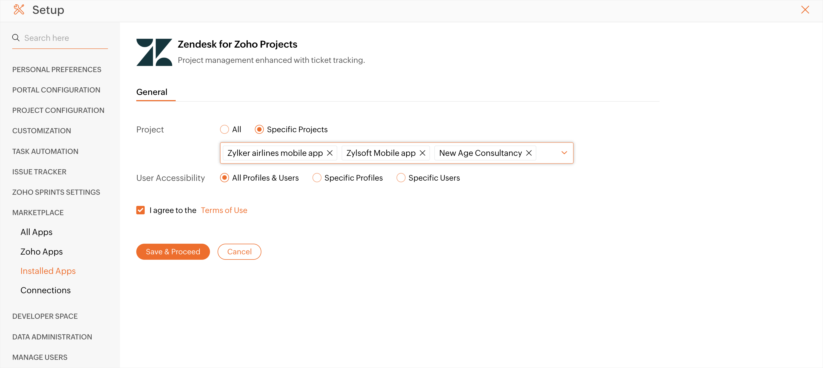Uncheck the Terms of Use agreement checkbox
823x368 pixels.
point(140,210)
